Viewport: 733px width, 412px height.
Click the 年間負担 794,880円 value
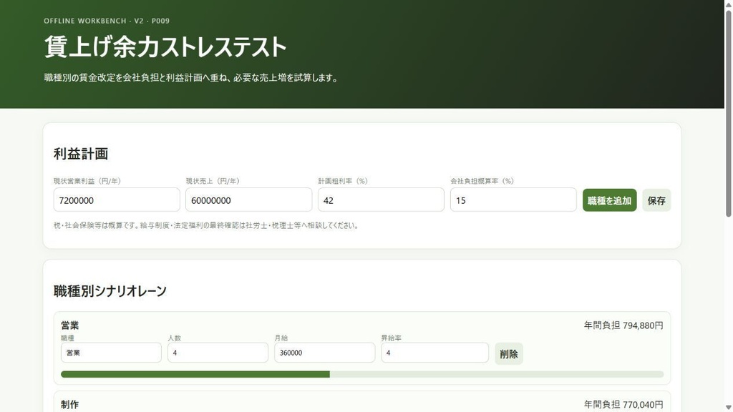click(623, 325)
